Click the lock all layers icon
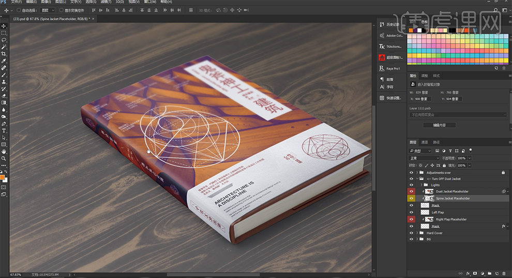512x278 pixels. [444, 165]
